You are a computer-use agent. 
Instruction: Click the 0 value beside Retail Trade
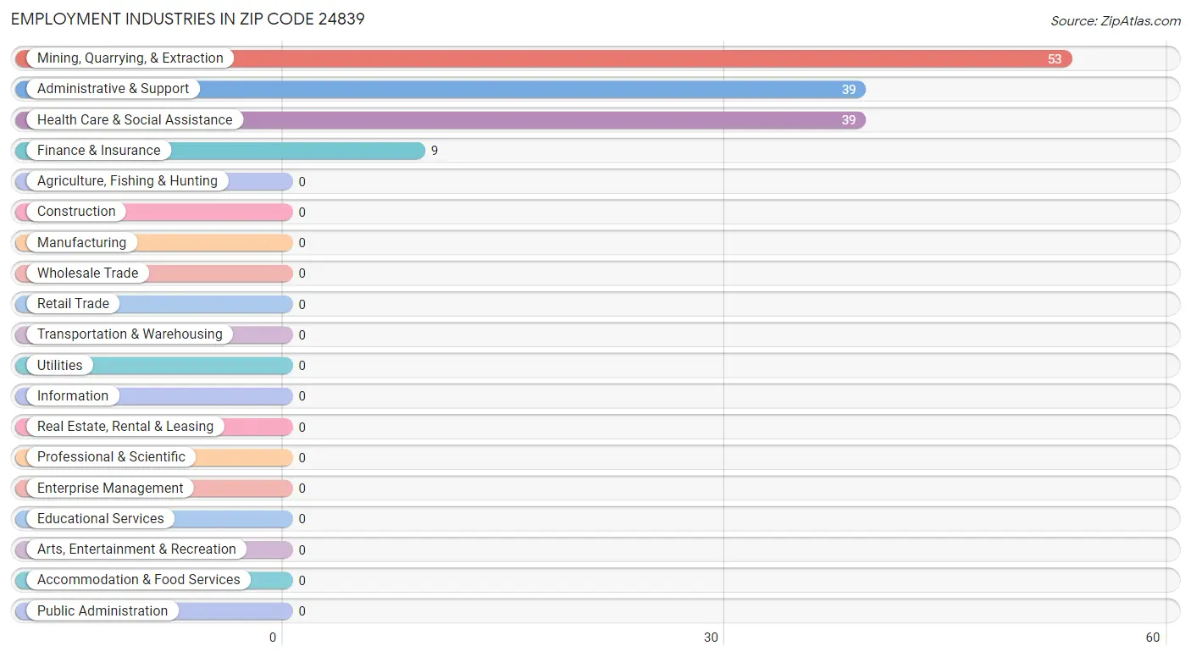click(x=302, y=305)
